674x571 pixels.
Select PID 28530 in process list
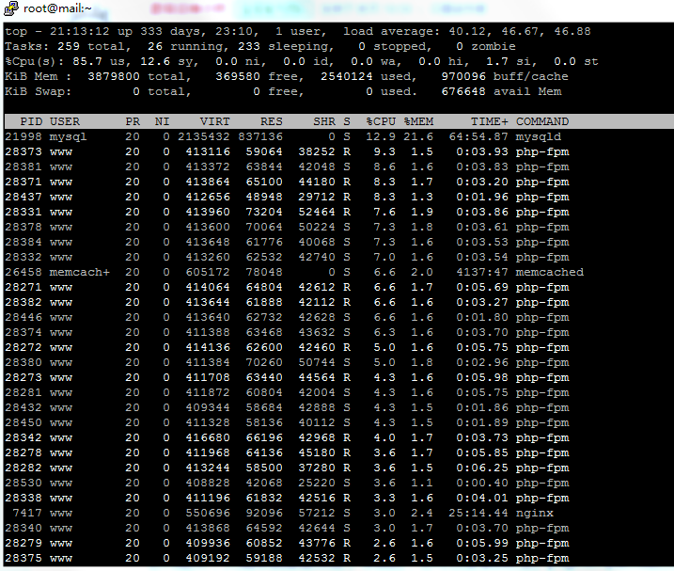24,484
